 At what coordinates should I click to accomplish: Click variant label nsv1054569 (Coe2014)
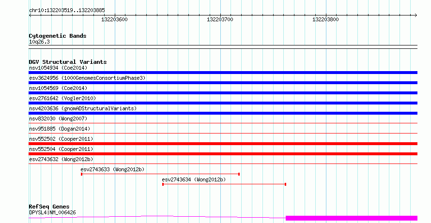pyautogui.click(x=58, y=88)
